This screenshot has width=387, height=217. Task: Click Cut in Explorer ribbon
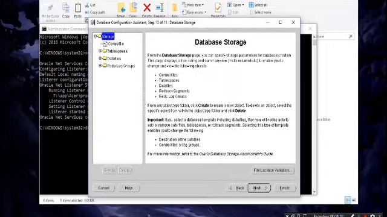(x=90, y=5)
